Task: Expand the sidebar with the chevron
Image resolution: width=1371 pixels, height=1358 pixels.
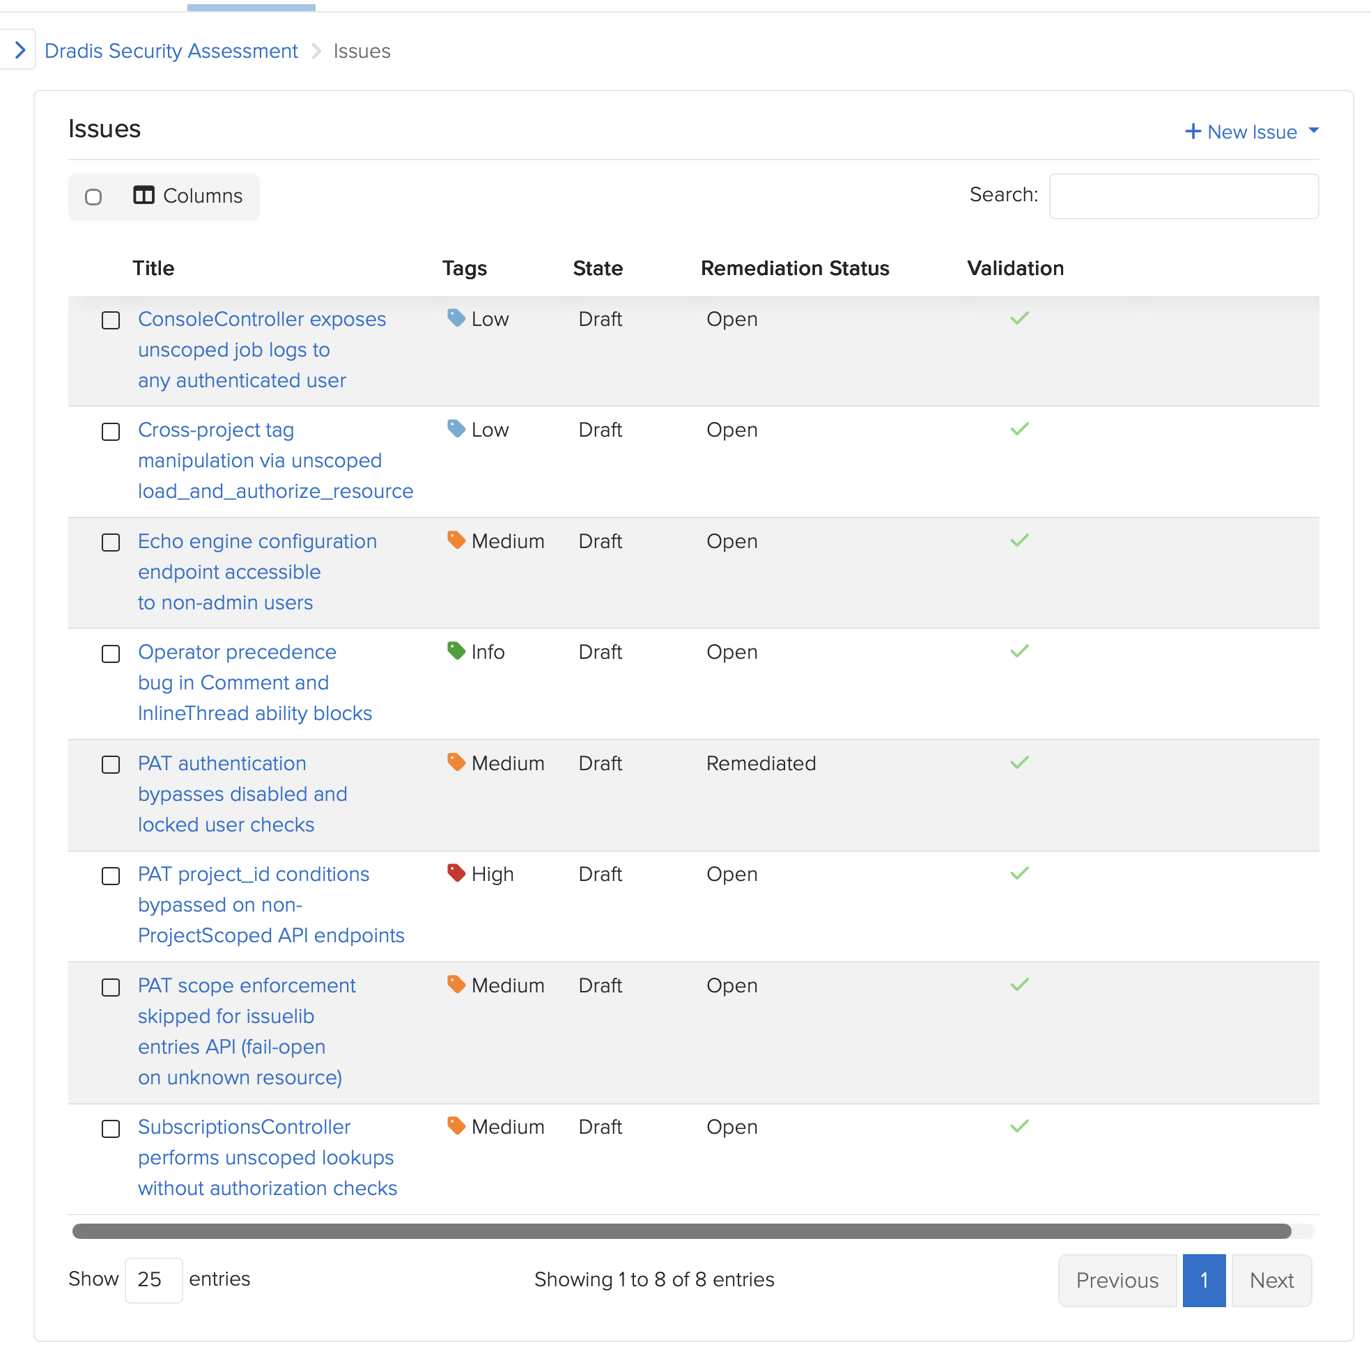Action: click(20, 50)
